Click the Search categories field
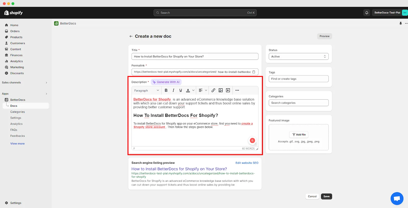Viewport: 408px width, 208px height. 299,103
